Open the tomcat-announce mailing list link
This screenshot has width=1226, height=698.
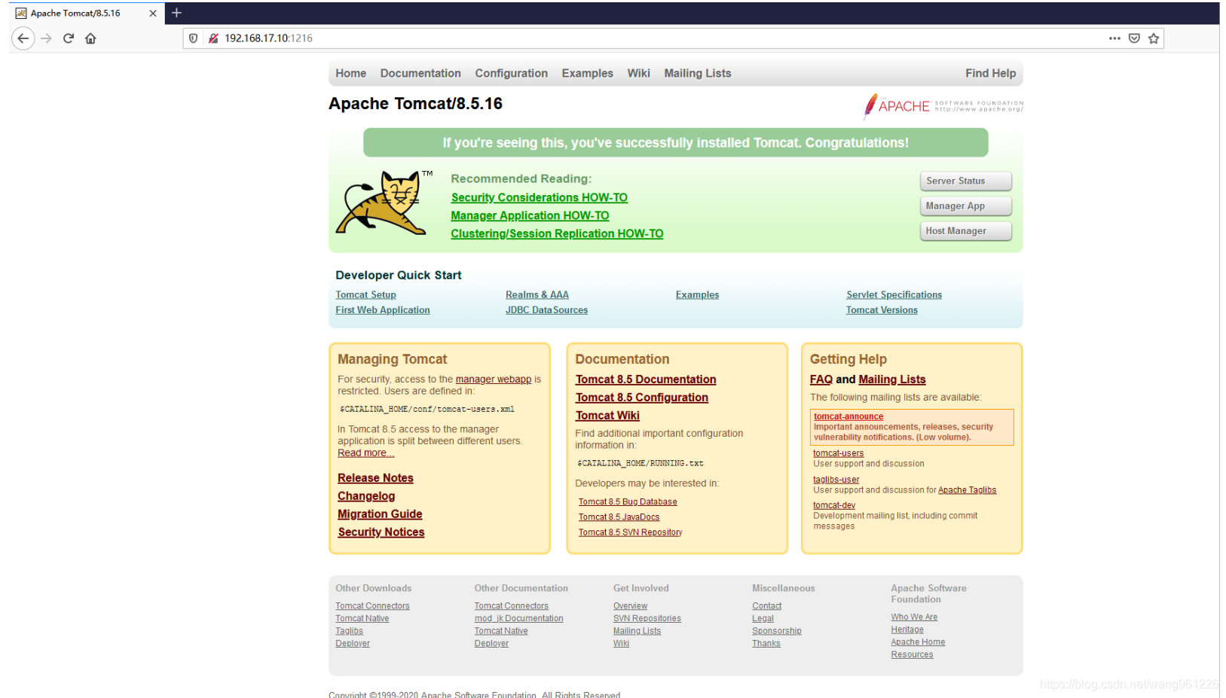(x=848, y=416)
